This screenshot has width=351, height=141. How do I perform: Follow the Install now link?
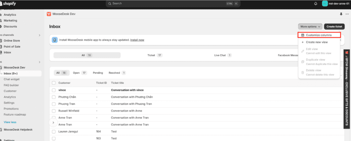pos(137,40)
